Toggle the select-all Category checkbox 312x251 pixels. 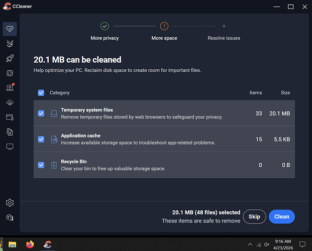click(41, 93)
